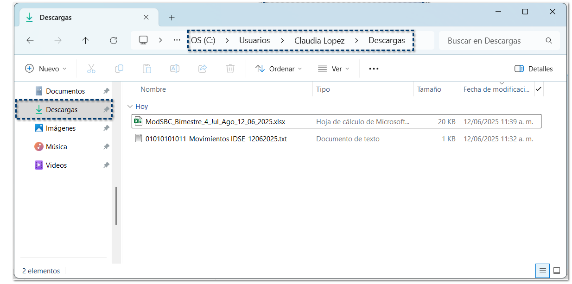Screen dimensions: 572x284
Task: Click the Copy icon in toolbar
Action: click(x=119, y=69)
